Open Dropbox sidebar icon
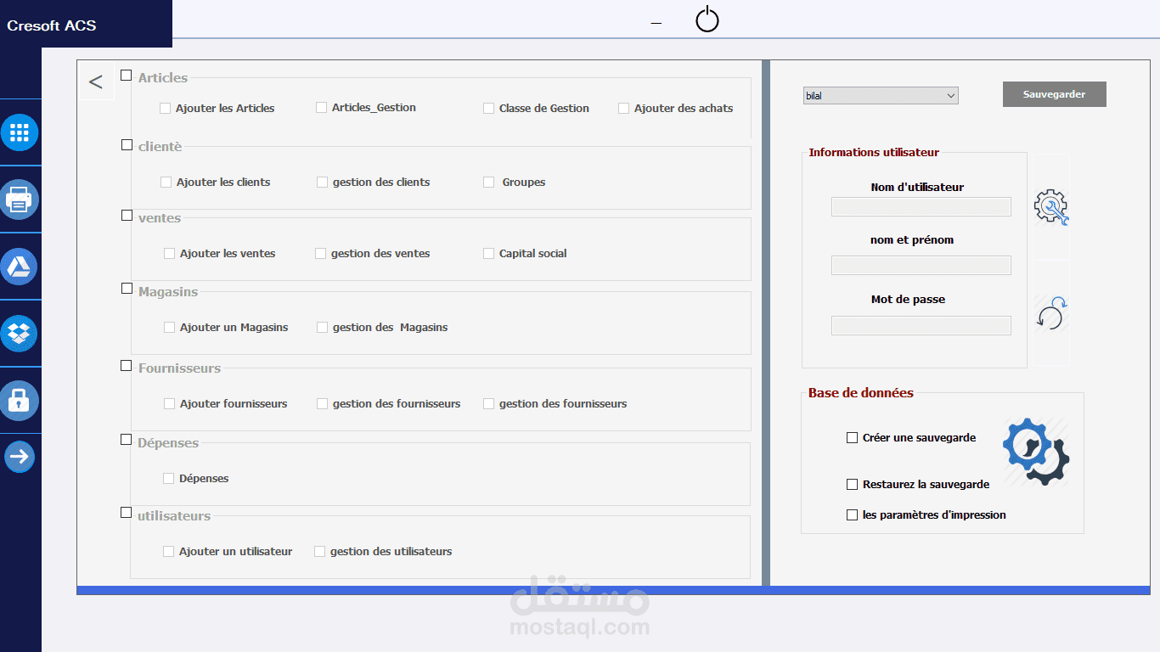The width and height of the screenshot is (1160, 652). click(20, 334)
